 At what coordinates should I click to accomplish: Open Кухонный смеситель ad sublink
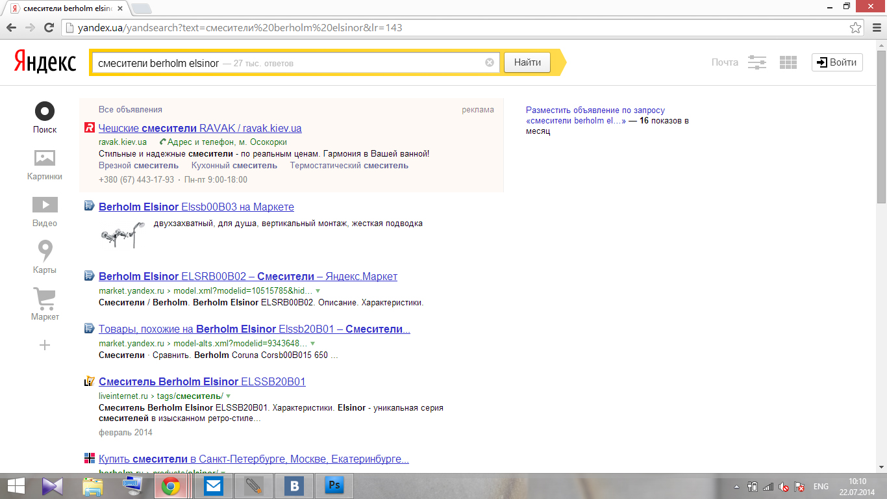pyautogui.click(x=234, y=165)
